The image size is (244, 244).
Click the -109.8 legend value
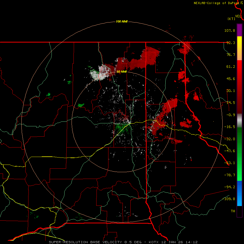[x=229, y=199]
